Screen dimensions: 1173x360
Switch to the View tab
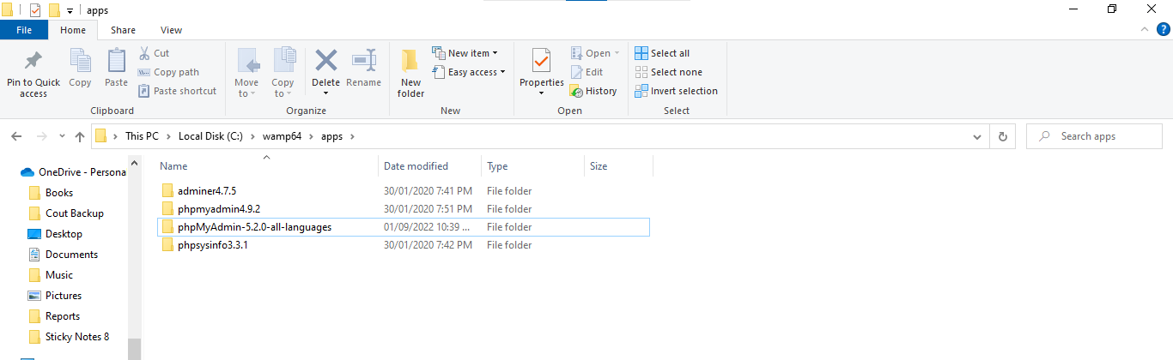[x=171, y=30]
